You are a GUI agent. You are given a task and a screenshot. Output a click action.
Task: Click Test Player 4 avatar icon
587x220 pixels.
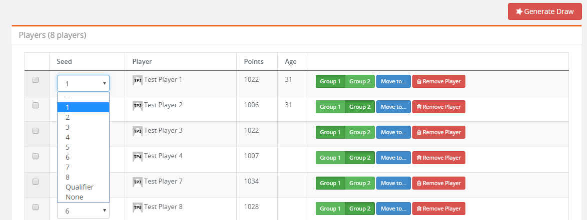click(x=138, y=156)
